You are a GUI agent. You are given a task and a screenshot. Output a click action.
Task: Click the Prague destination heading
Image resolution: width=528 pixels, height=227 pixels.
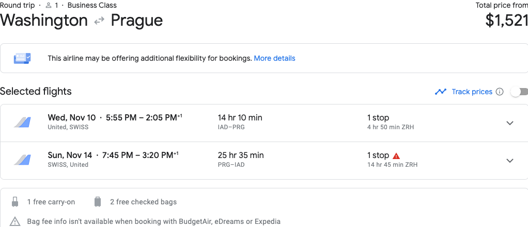point(137,21)
